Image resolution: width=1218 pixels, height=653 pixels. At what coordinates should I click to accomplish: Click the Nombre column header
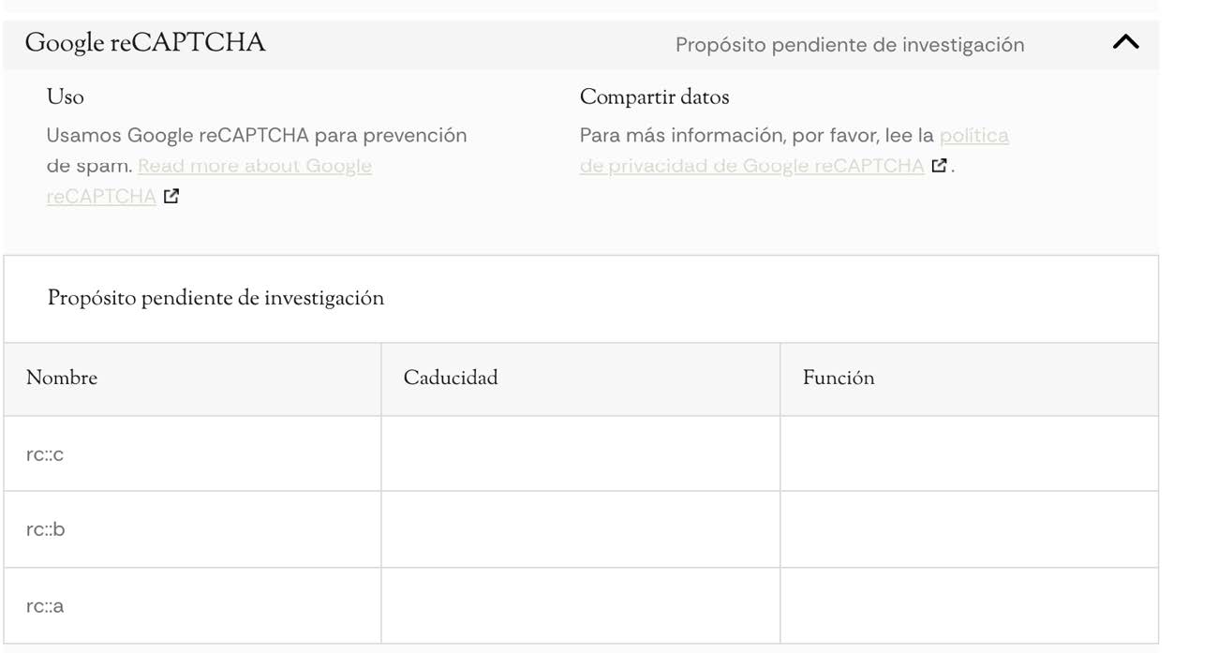coord(62,378)
